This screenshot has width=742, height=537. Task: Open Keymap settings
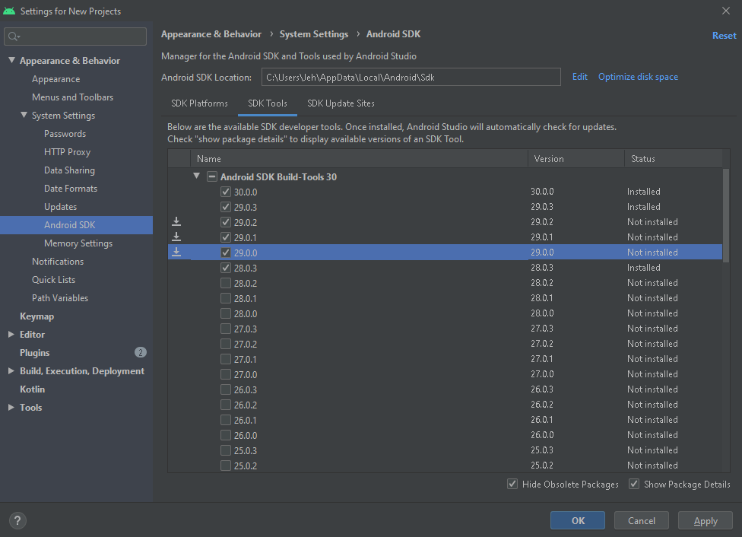(37, 316)
